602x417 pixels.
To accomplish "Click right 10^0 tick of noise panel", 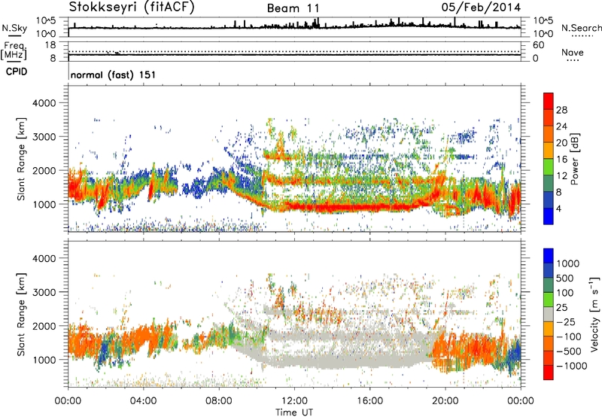I will [543, 34].
